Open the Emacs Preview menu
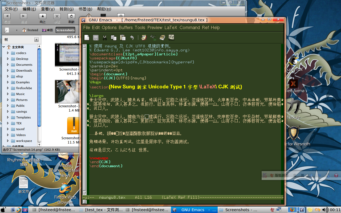This screenshot has width=341, height=213. [155, 27]
